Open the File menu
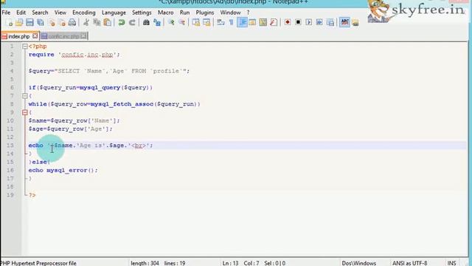Screen dimensions: 472x266 click(6, 13)
